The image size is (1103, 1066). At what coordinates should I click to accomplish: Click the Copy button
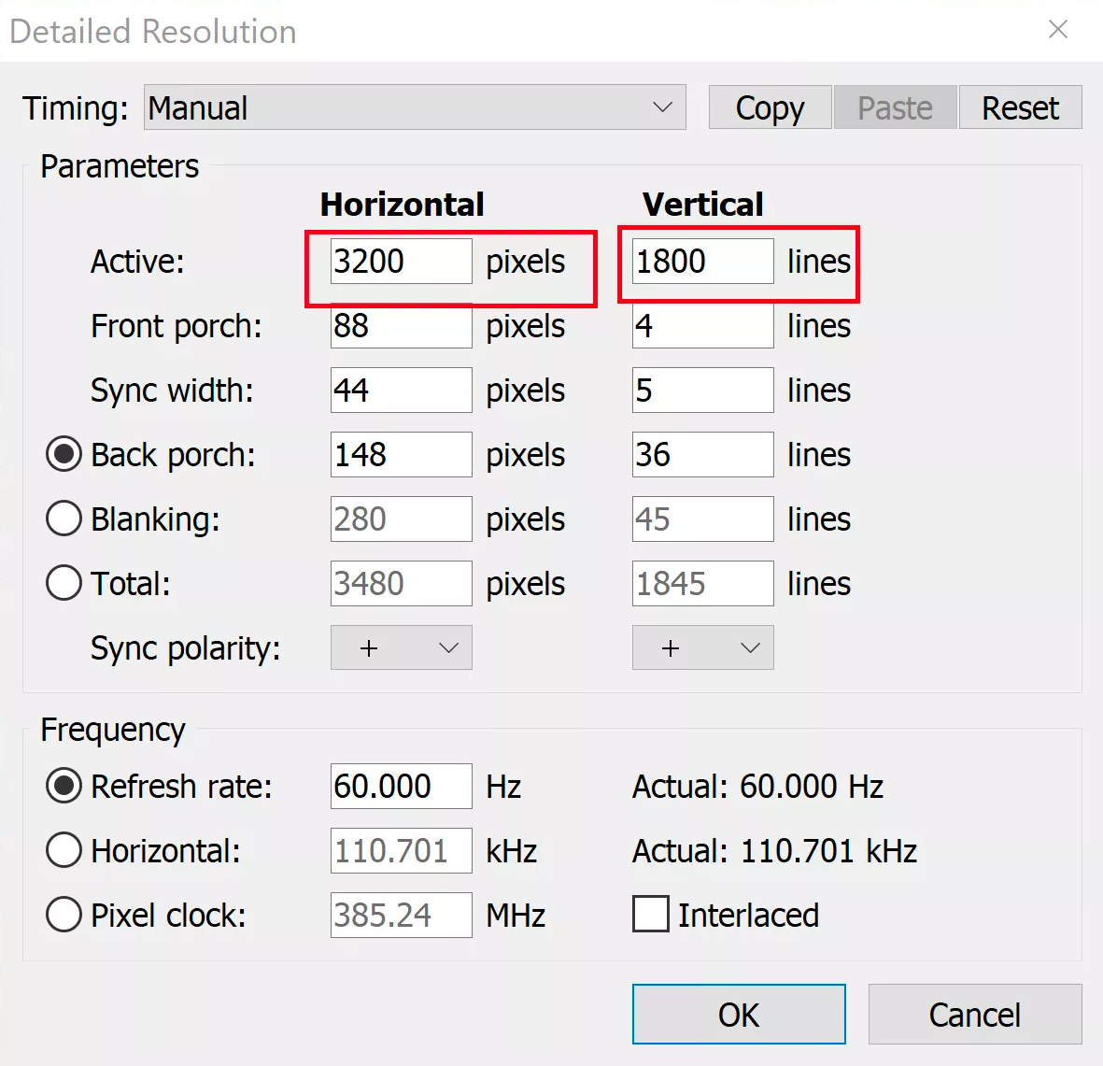click(x=771, y=107)
